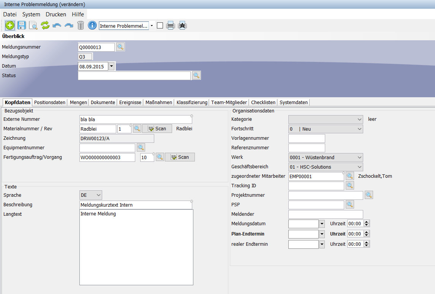435x294 pixels.
Task: Search Meldungsnummer with magnifier icon
Action: point(120,47)
